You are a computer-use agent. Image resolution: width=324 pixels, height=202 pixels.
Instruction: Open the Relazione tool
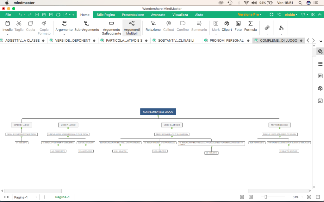click(x=153, y=27)
